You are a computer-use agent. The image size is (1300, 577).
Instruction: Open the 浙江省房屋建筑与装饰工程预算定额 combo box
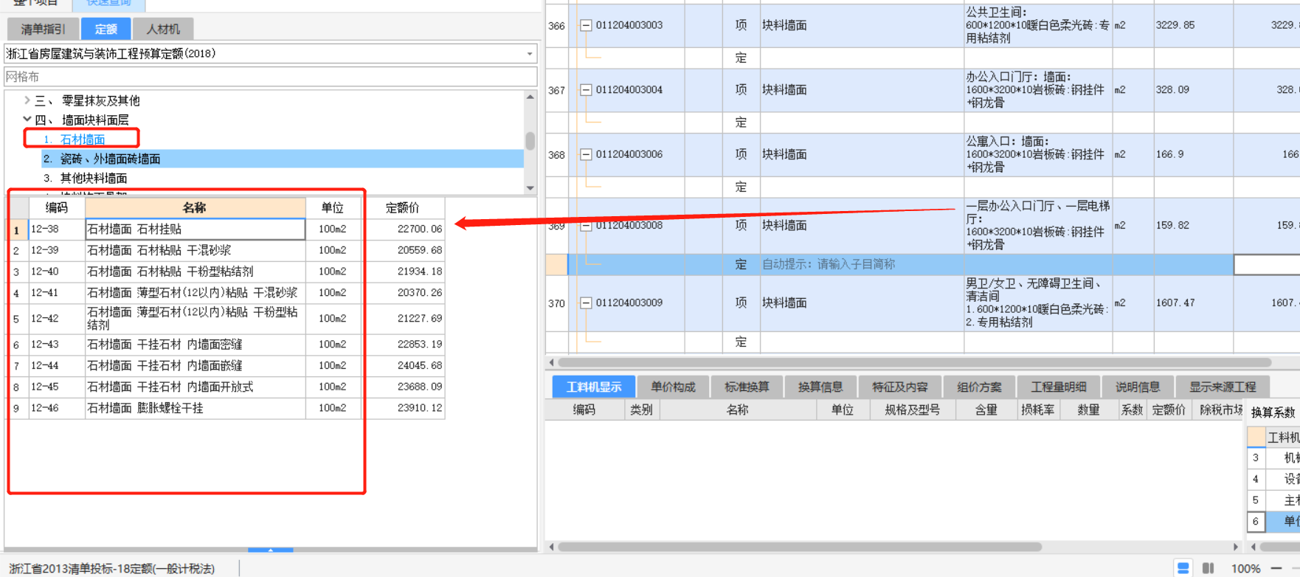pos(270,54)
